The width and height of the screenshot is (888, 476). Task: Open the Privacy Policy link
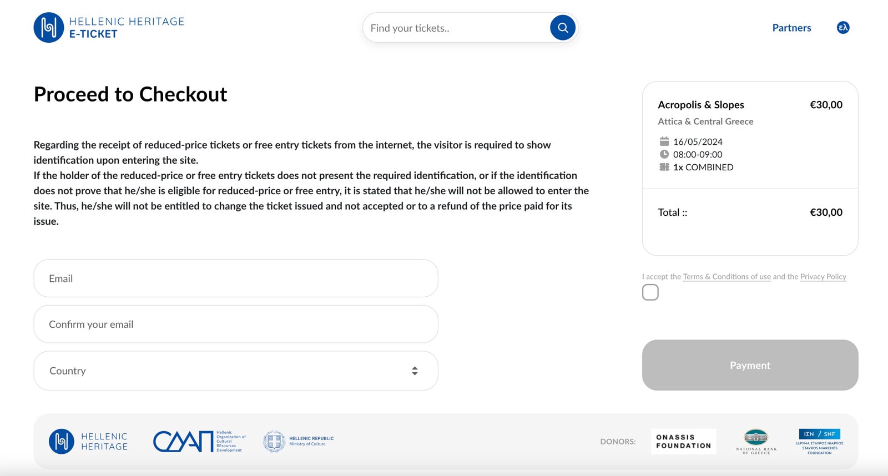(x=823, y=277)
